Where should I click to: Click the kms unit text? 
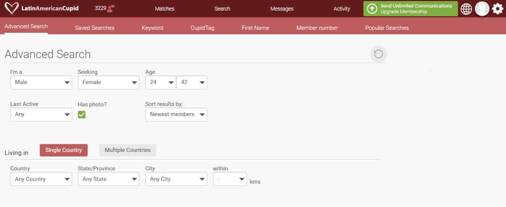click(x=255, y=182)
